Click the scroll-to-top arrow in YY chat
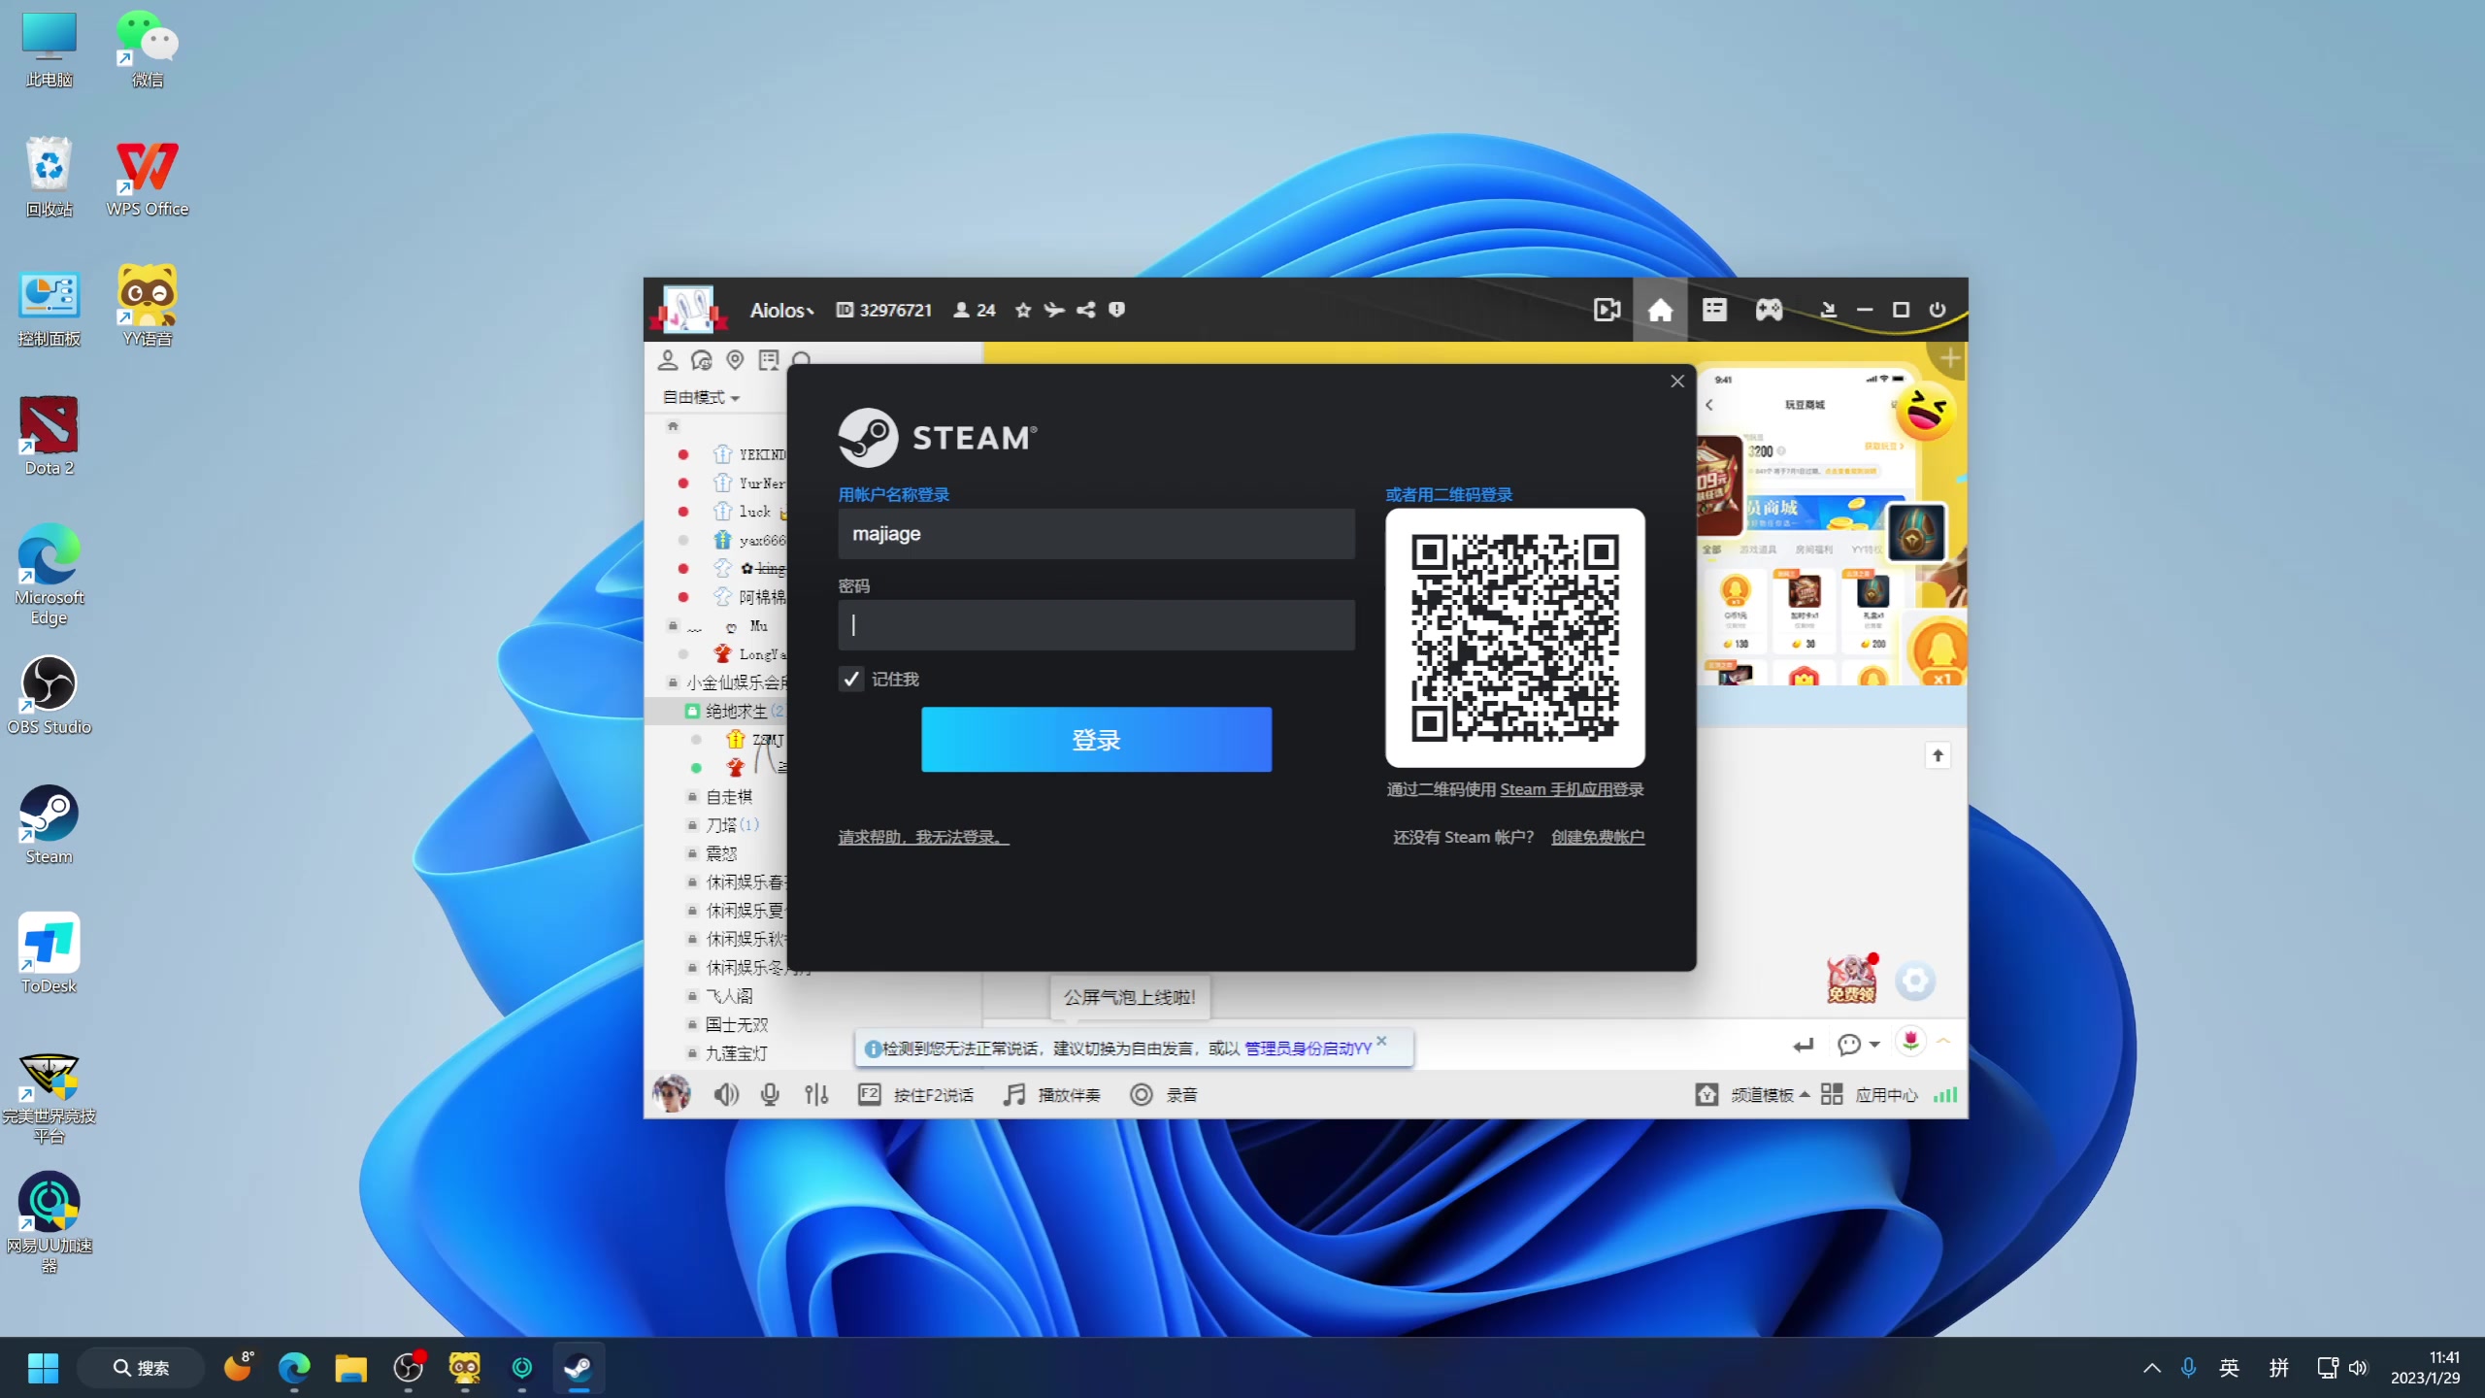2485x1398 pixels. pos(1938,755)
